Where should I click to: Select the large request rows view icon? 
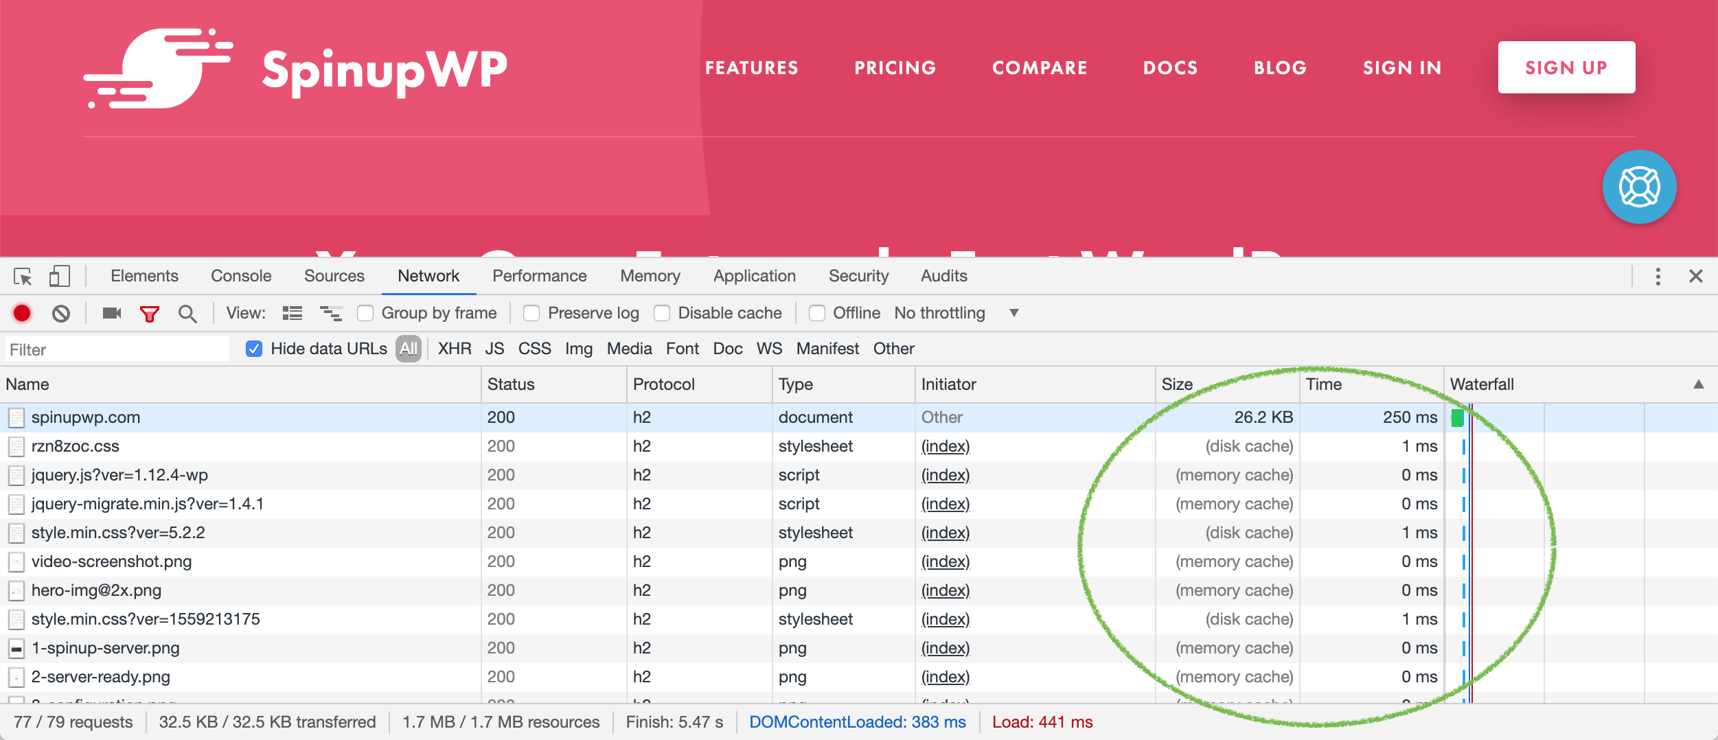293,314
